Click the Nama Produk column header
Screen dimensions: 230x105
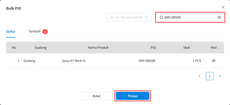tap(98, 48)
